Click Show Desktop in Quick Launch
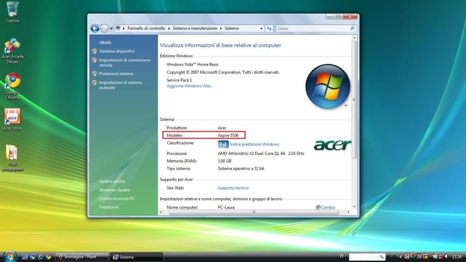 pos(25,257)
